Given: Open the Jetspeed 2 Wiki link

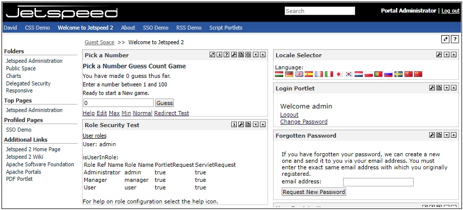Looking at the screenshot, I should (25, 157).
